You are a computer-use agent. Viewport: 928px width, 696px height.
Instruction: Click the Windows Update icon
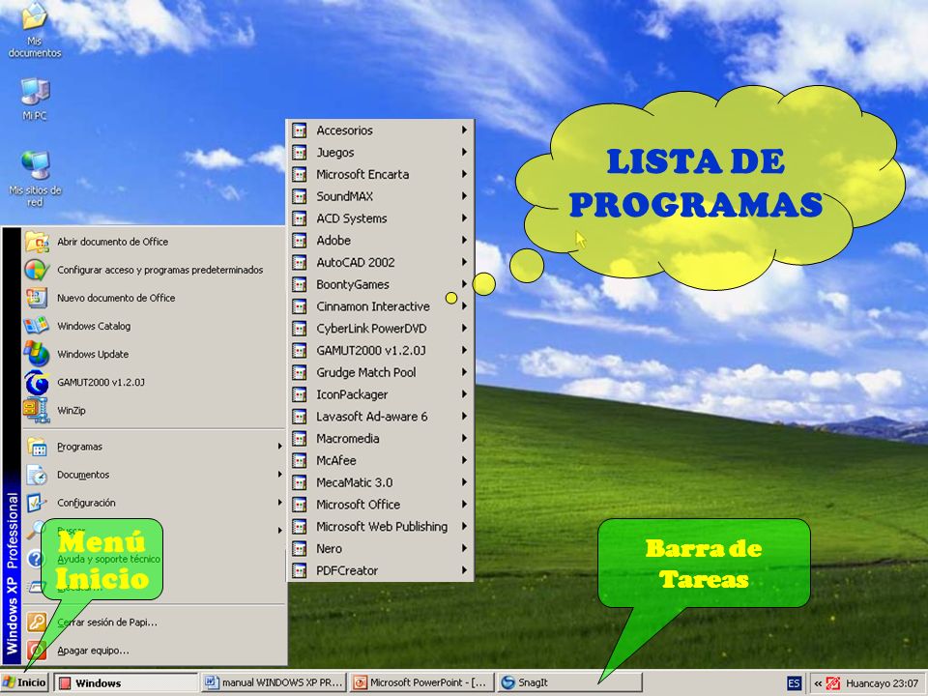tap(37, 354)
